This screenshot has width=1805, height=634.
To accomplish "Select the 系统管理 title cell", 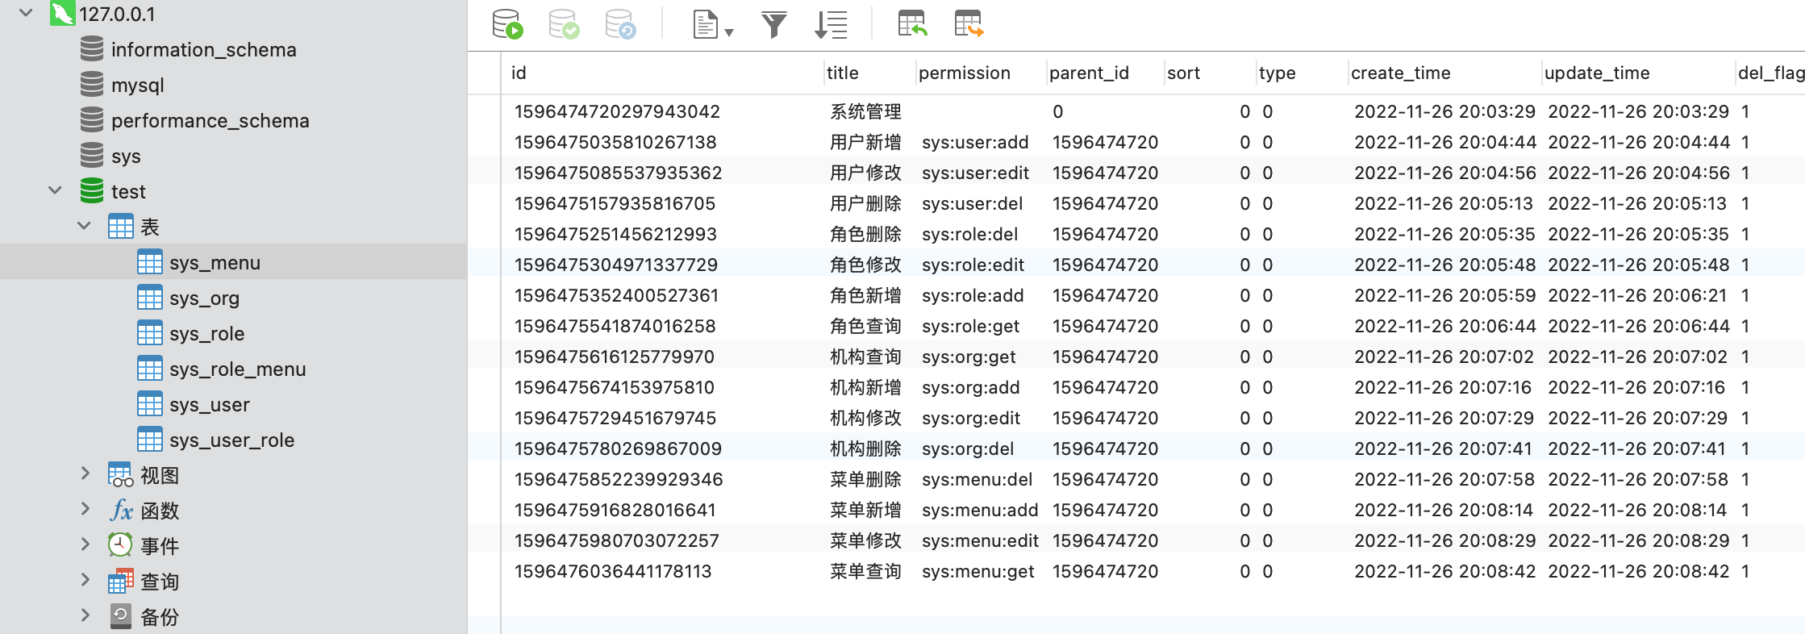I will 865,111.
